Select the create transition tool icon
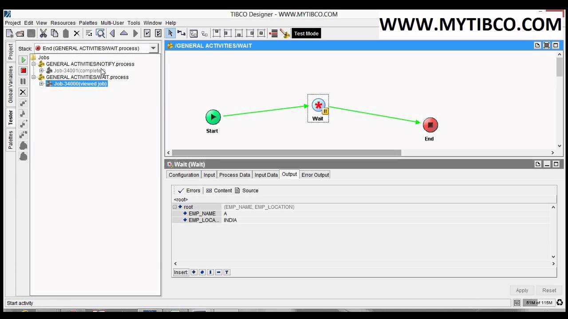Image resolution: width=568 pixels, height=319 pixels. [x=181, y=33]
